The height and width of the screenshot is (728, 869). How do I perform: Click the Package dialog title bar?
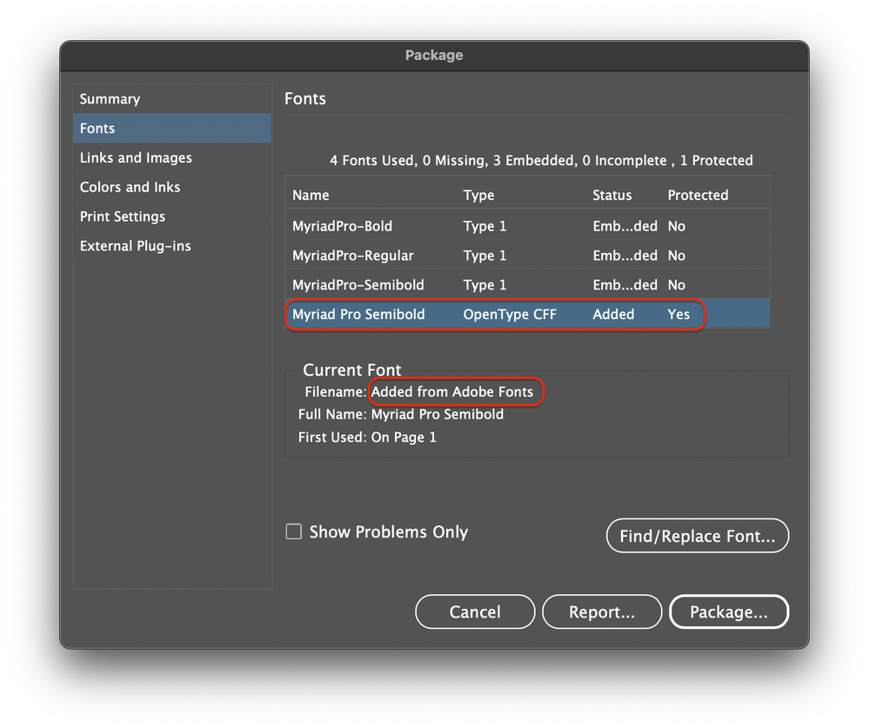(434, 55)
